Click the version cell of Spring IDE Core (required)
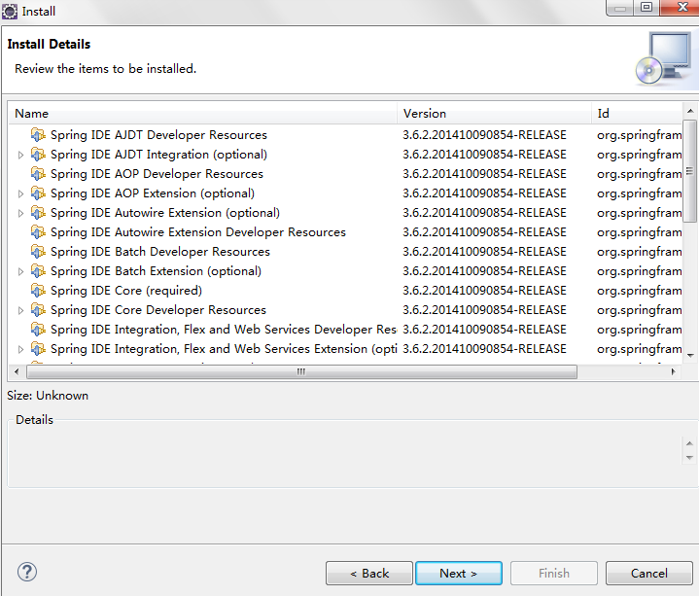 click(484, 291)
